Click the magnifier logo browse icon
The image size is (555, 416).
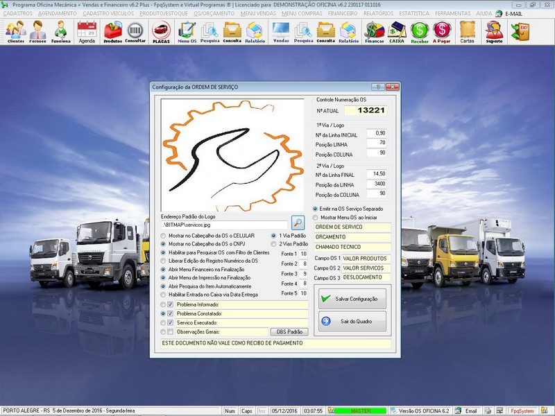[x=298, y=223]
